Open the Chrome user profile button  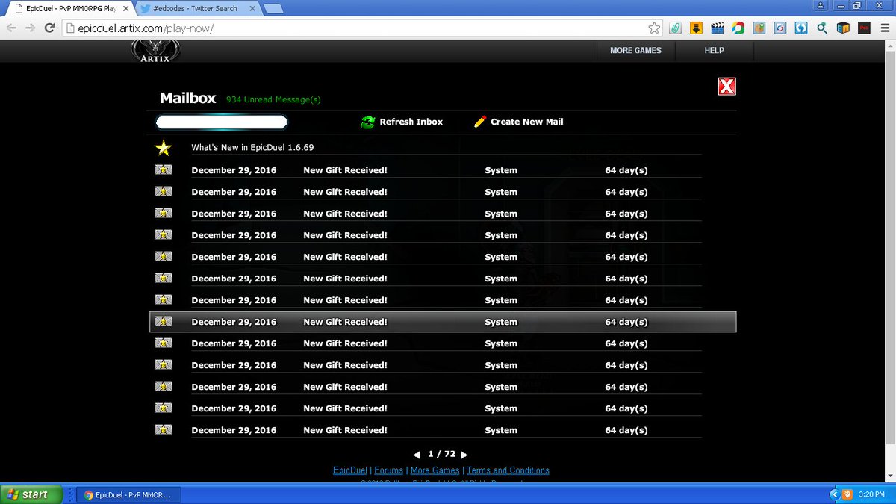[x=821, y=5]
